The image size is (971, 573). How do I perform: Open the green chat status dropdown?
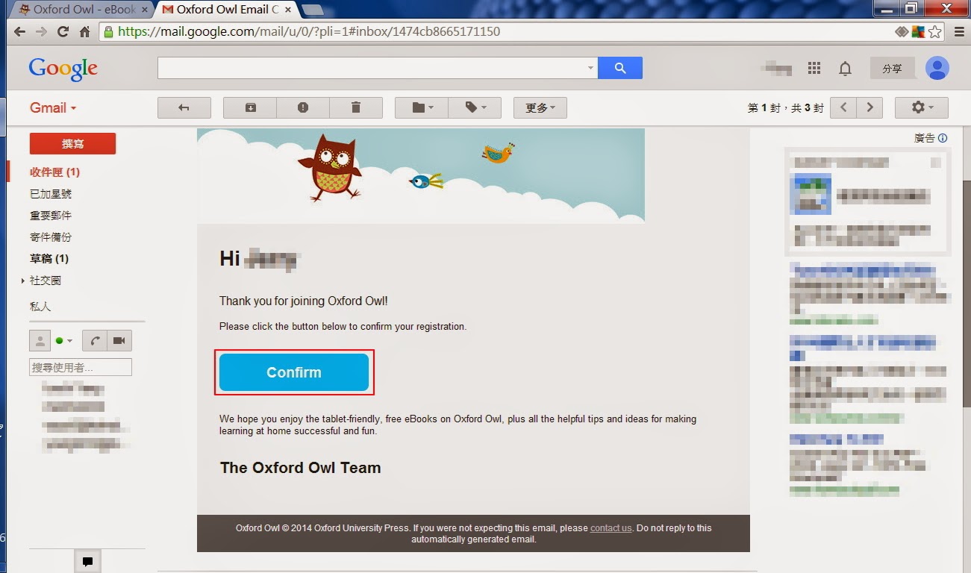[x=64, y=340]
